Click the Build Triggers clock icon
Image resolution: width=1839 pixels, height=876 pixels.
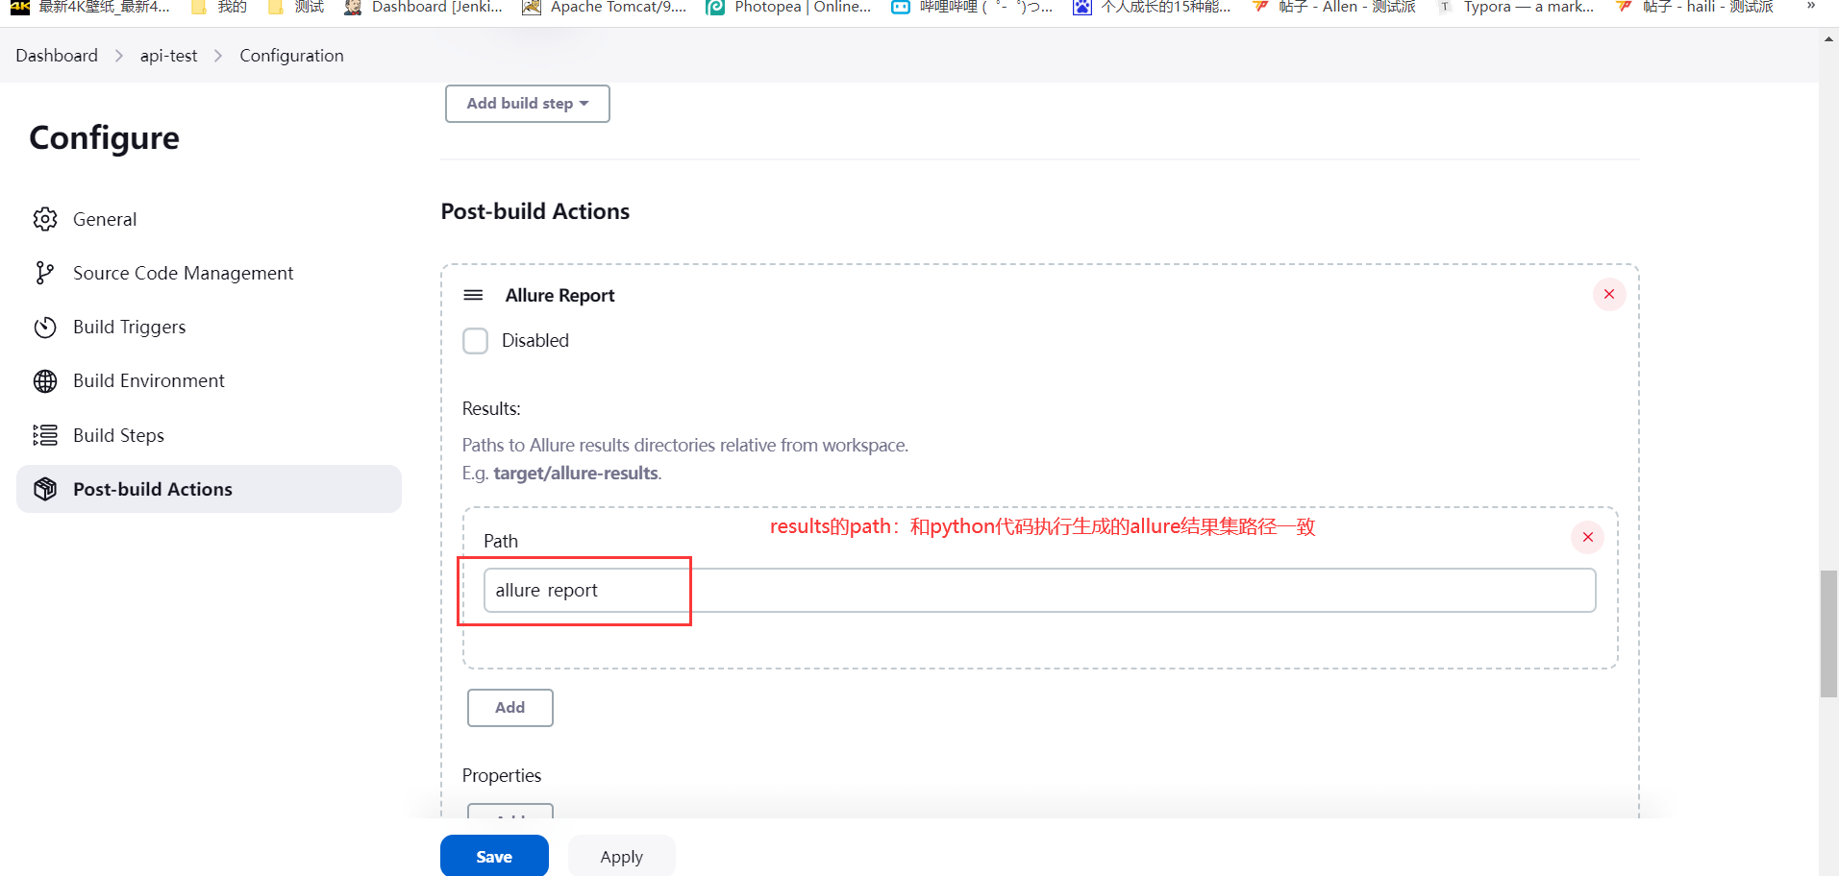pos(45,327)
